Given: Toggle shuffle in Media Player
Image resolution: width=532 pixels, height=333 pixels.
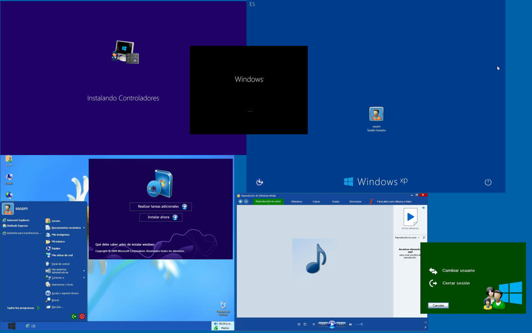Looking at the screenshot, I should tap(299, 325).
